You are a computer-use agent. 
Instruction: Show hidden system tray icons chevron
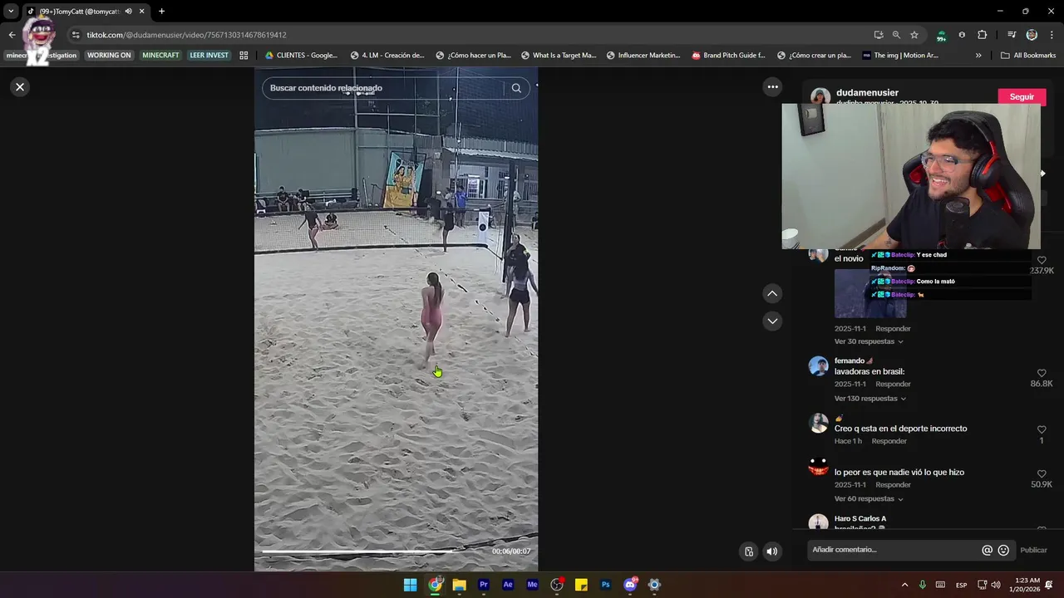tap(904, 585)
